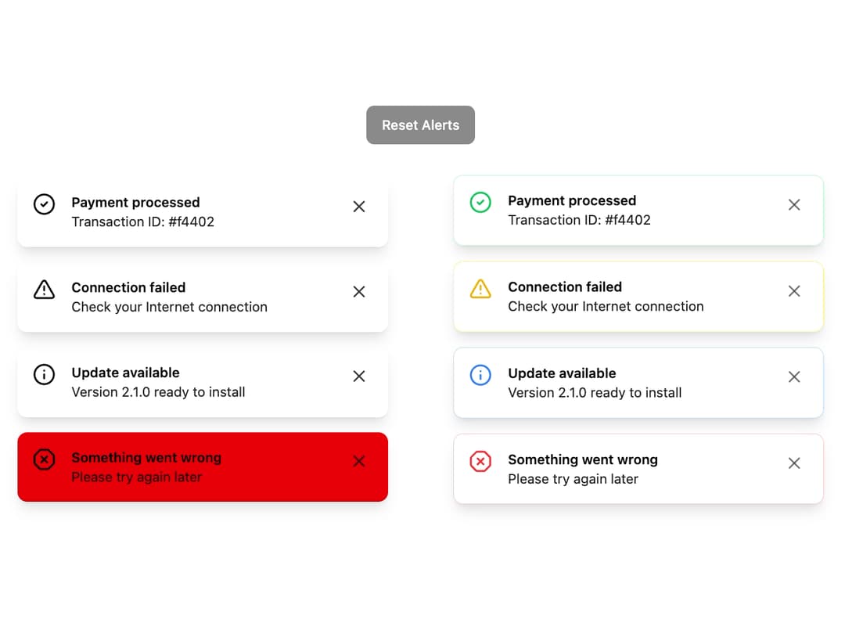This screenshot has width=845, height=634.
Task: Click Check your Internet connection in the yellow-icon alert
Action: point(606,307)
